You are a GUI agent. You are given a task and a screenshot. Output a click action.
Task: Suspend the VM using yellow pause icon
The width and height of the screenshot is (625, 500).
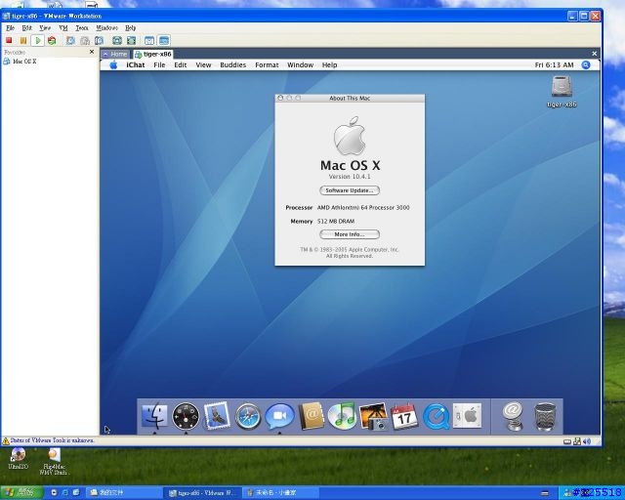pos(23,40)
